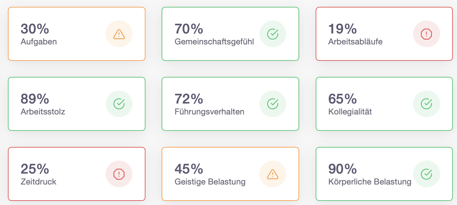Click the red alert icon for Arbeitsabläufe
This screenshot has height=205, width=457.
tap(426, 34)
